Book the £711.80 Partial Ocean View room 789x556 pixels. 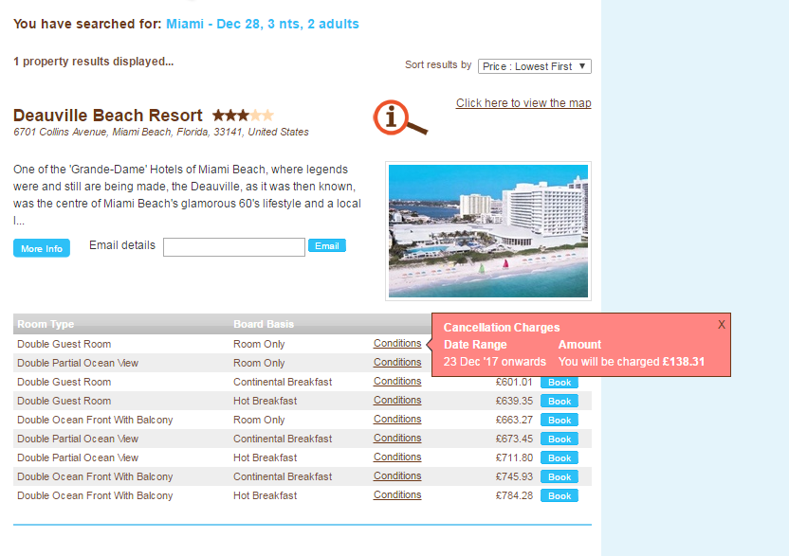560,458
